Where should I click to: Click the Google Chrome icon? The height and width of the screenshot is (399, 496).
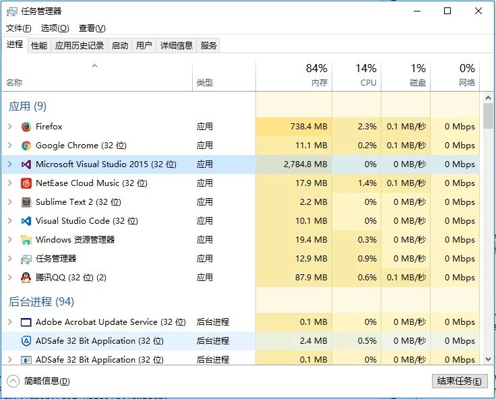[26, 146]
